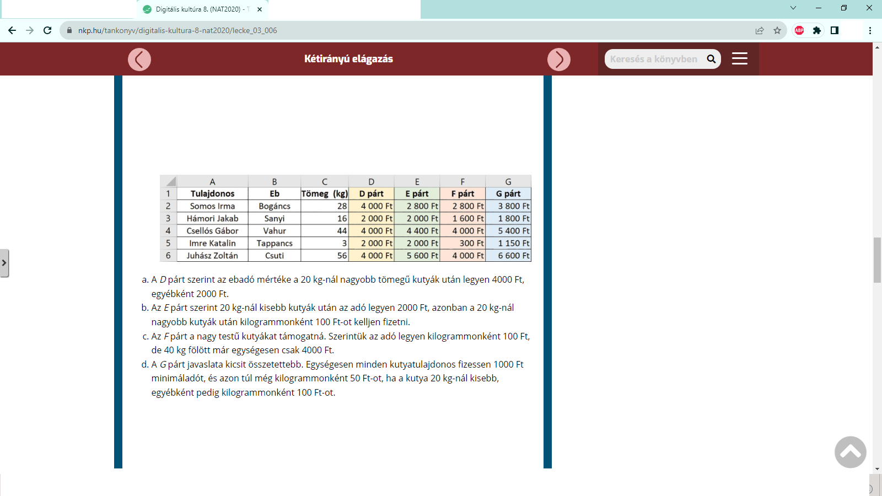Reload the page
882x496 pixels.
(47, 30)
